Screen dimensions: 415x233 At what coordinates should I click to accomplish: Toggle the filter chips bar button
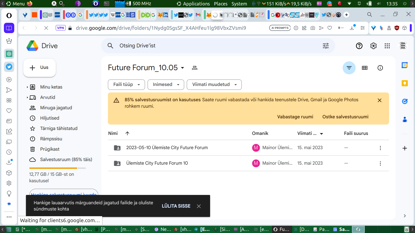tap(349, 68)
